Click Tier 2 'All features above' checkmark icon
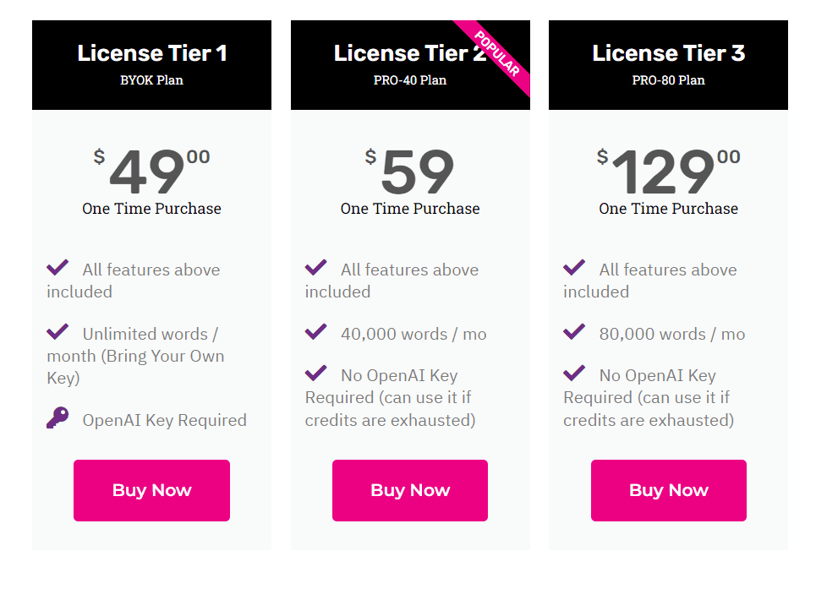The width and height of the screenshot is (816, 589). (315, 268)
